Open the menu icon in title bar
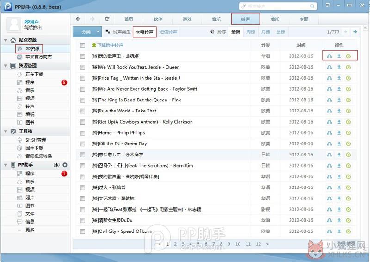 [327, 5]
